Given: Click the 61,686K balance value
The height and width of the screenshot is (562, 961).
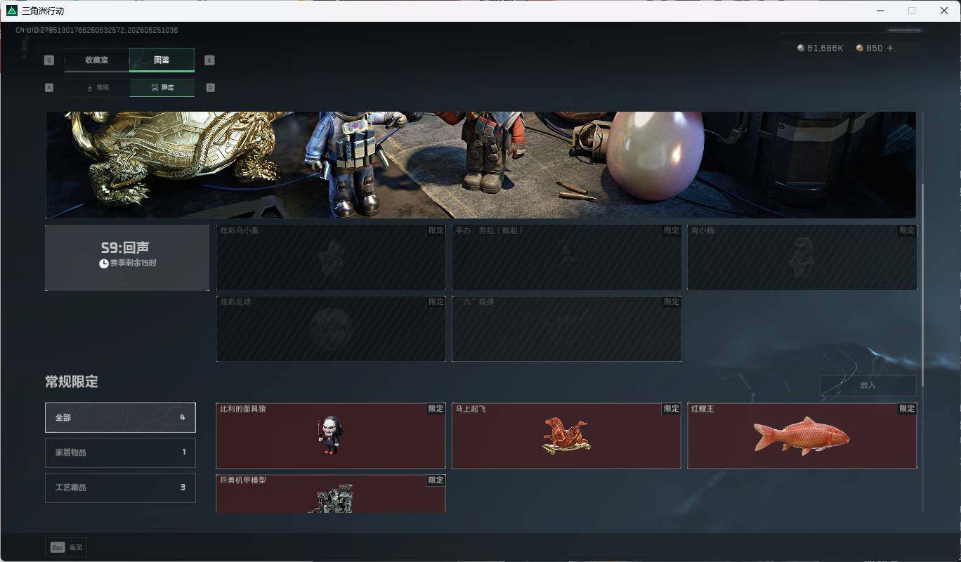Looking at the screenshot, I should click(x=825, y=48).
